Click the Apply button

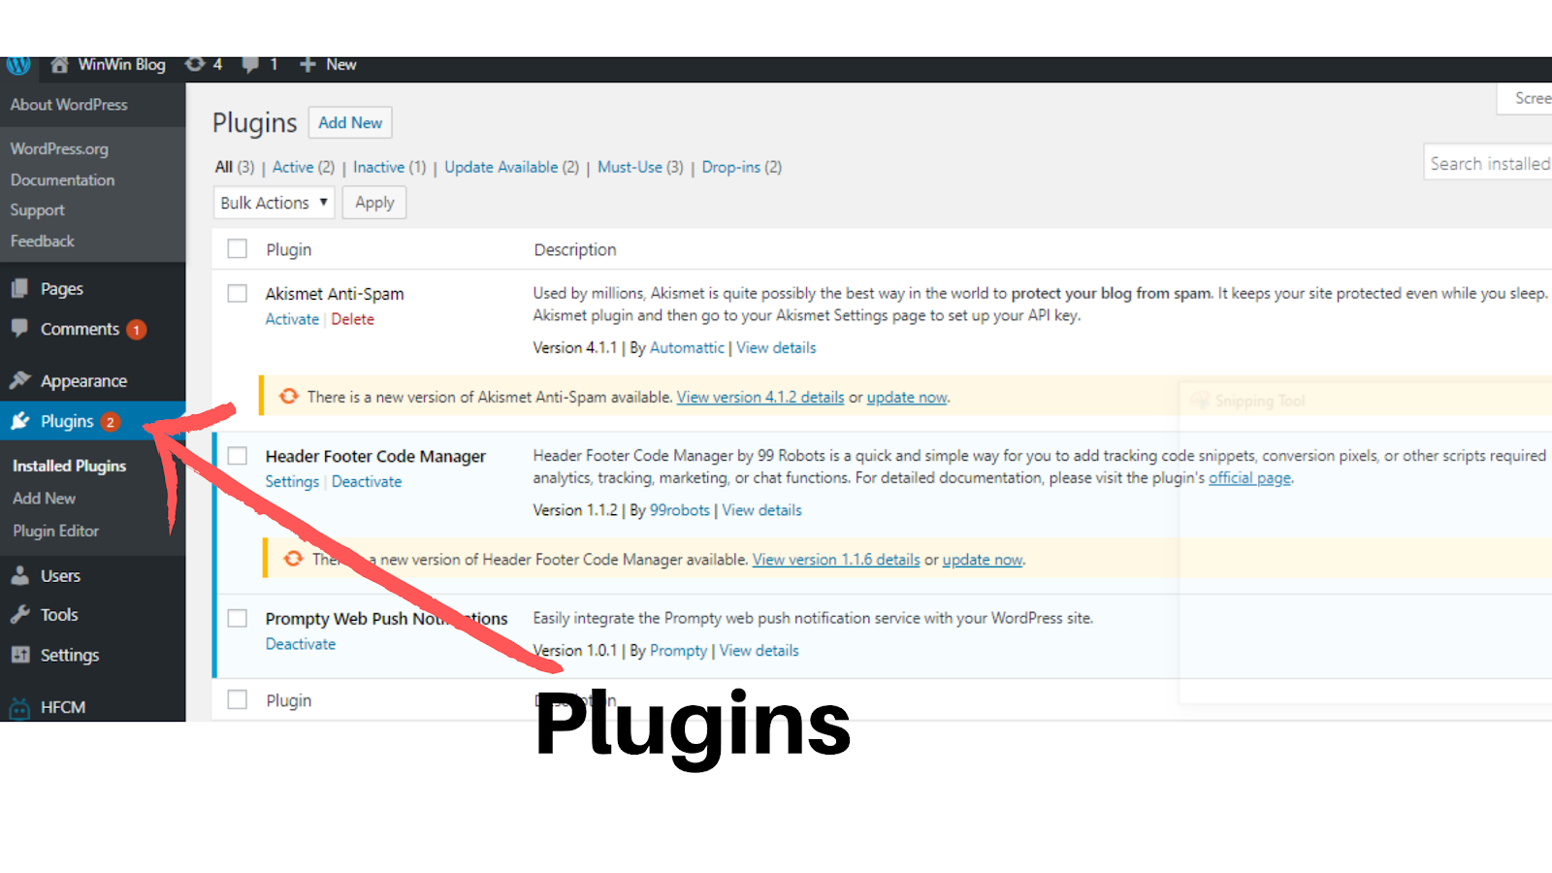[x=374, y=203]
